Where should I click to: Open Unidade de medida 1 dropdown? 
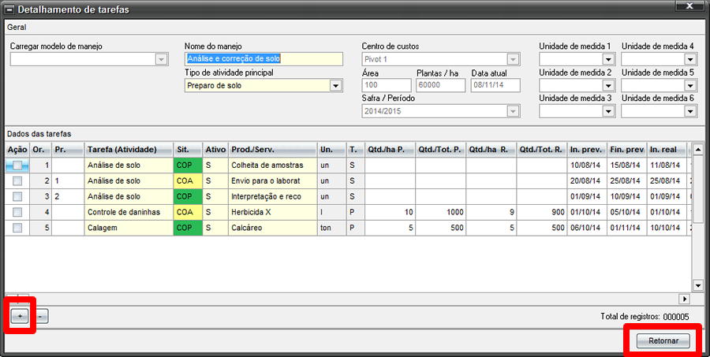[x=607, y=59]
